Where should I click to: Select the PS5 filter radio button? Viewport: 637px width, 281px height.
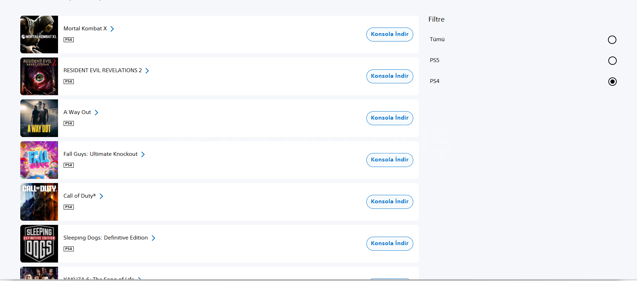pos(612,61)
